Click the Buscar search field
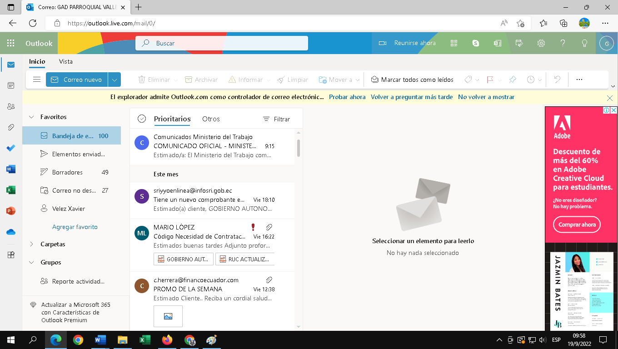Screen dimensions: 618x349 (x=227, y=43)
